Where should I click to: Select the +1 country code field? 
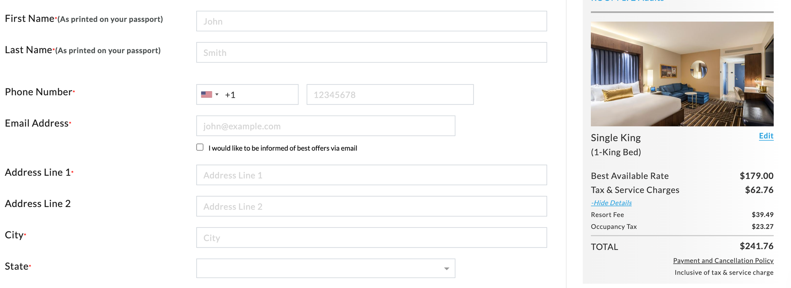(259, 94)
